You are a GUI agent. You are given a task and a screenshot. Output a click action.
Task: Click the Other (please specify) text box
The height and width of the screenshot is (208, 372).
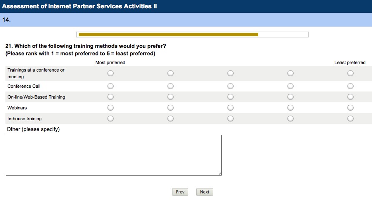coord(113,155)
